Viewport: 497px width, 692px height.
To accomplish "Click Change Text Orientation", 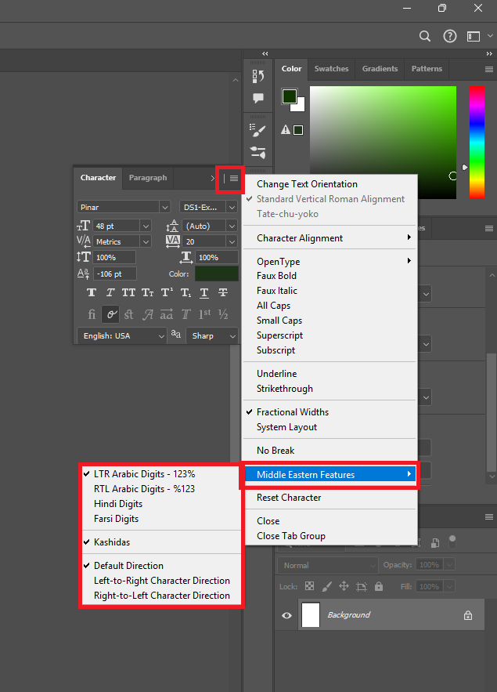I will (x=307, y=184).
